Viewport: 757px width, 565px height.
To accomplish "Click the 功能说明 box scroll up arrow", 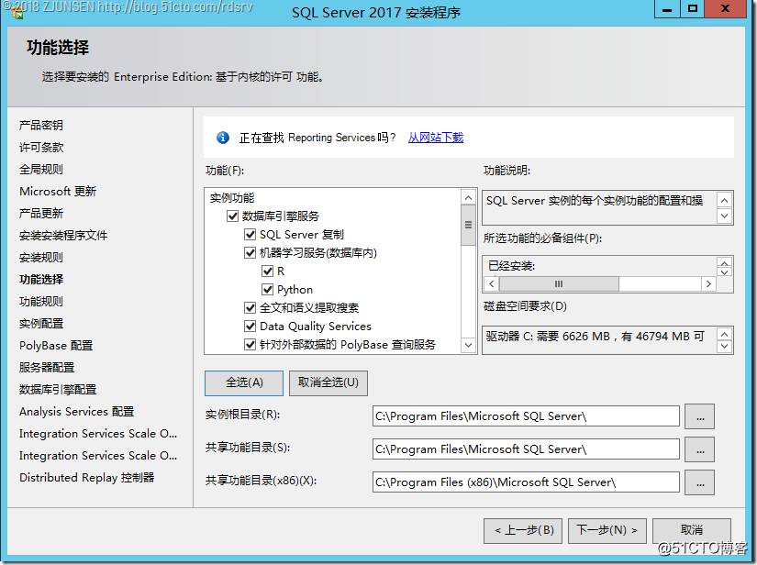I will tap(724, 200).
